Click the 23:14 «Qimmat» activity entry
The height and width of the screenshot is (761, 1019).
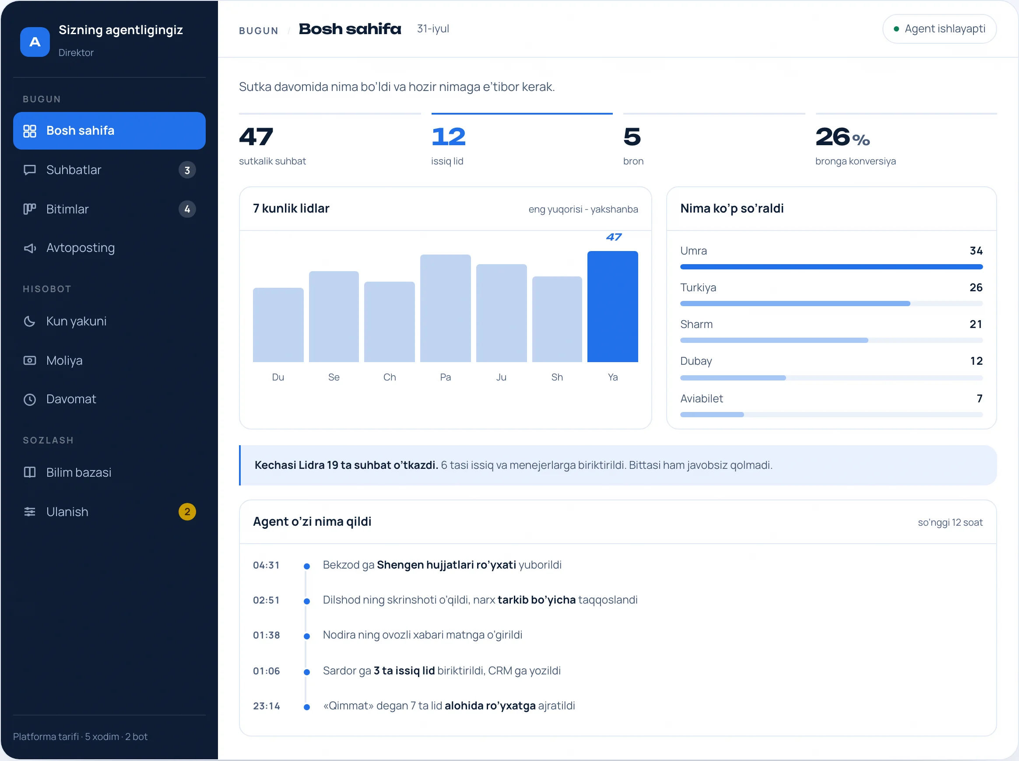[x=617, y=706]
